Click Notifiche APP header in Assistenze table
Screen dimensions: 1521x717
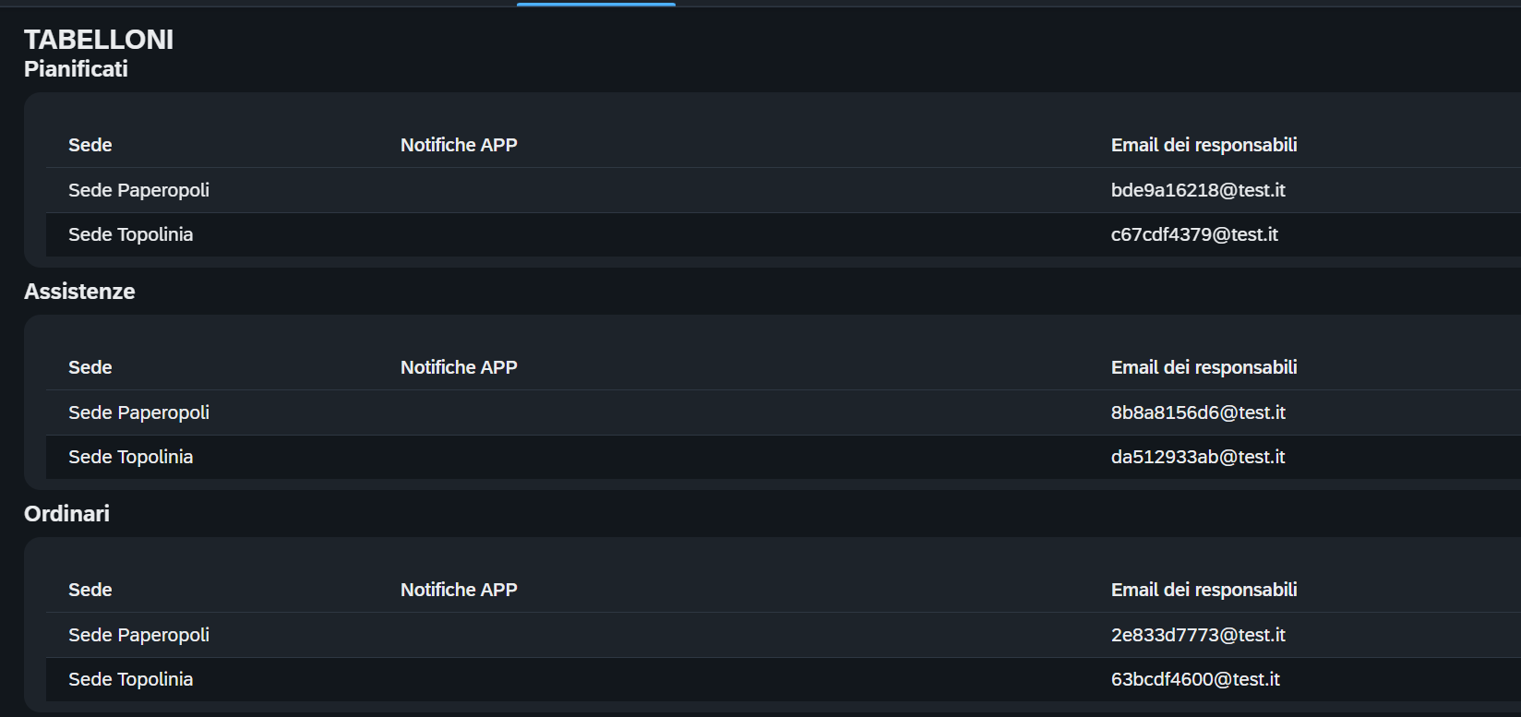click(x=459, y=367)
